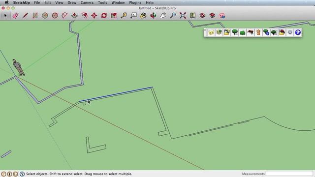Activate the Pan hand tool
The width and height of the screenshot is (315, 177).
[x=163, y=15]
